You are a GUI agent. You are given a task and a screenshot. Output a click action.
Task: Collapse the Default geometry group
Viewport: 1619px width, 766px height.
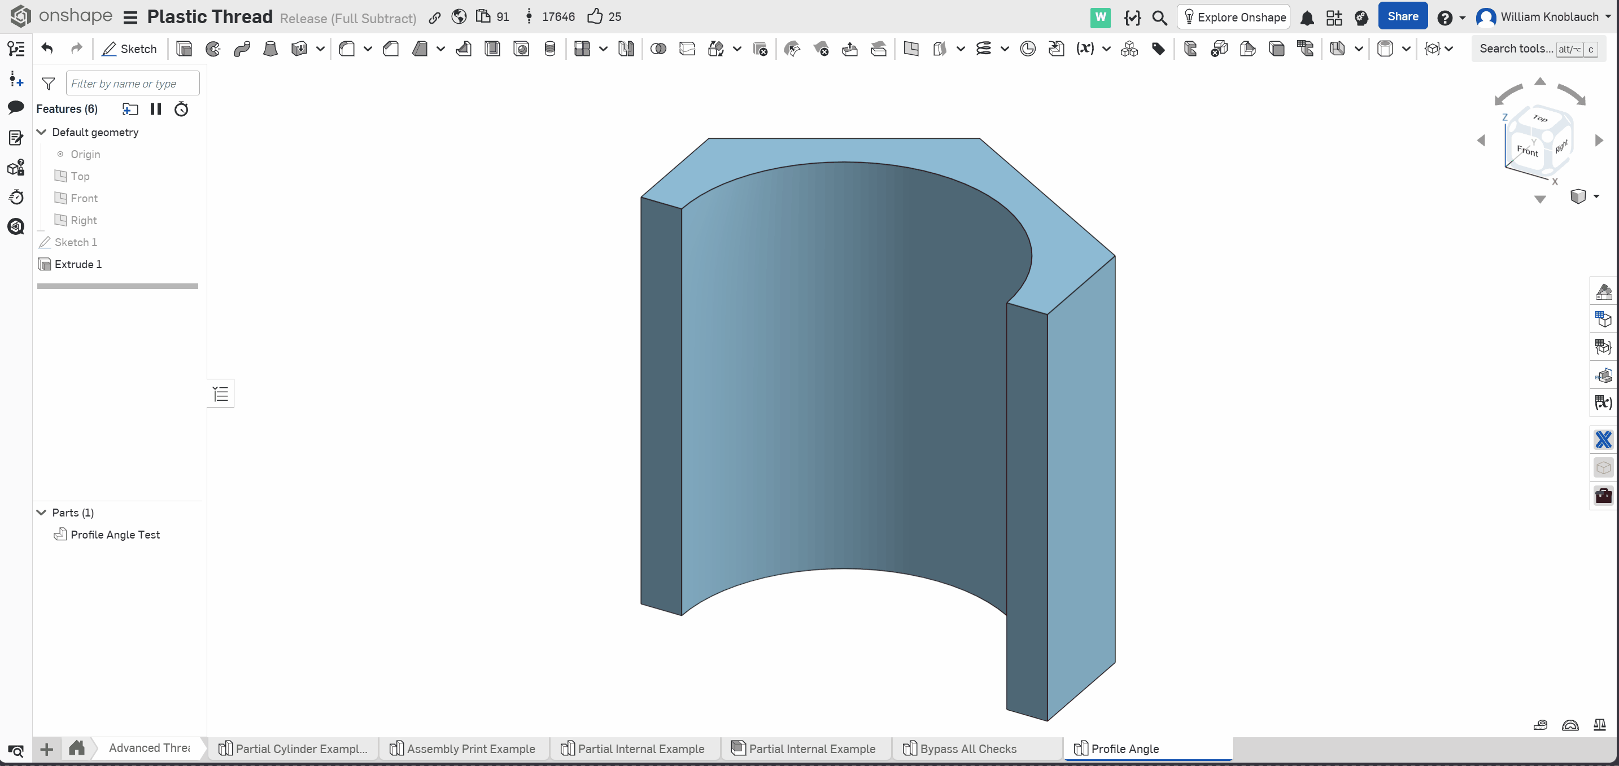pos(41,132)
